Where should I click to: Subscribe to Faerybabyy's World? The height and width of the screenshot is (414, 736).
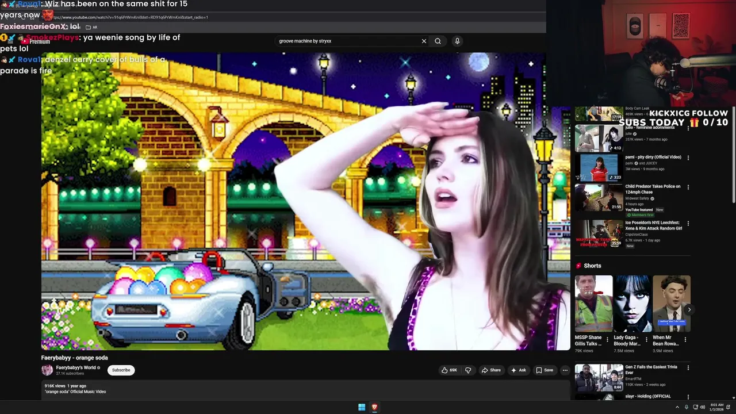pos(121,370)
